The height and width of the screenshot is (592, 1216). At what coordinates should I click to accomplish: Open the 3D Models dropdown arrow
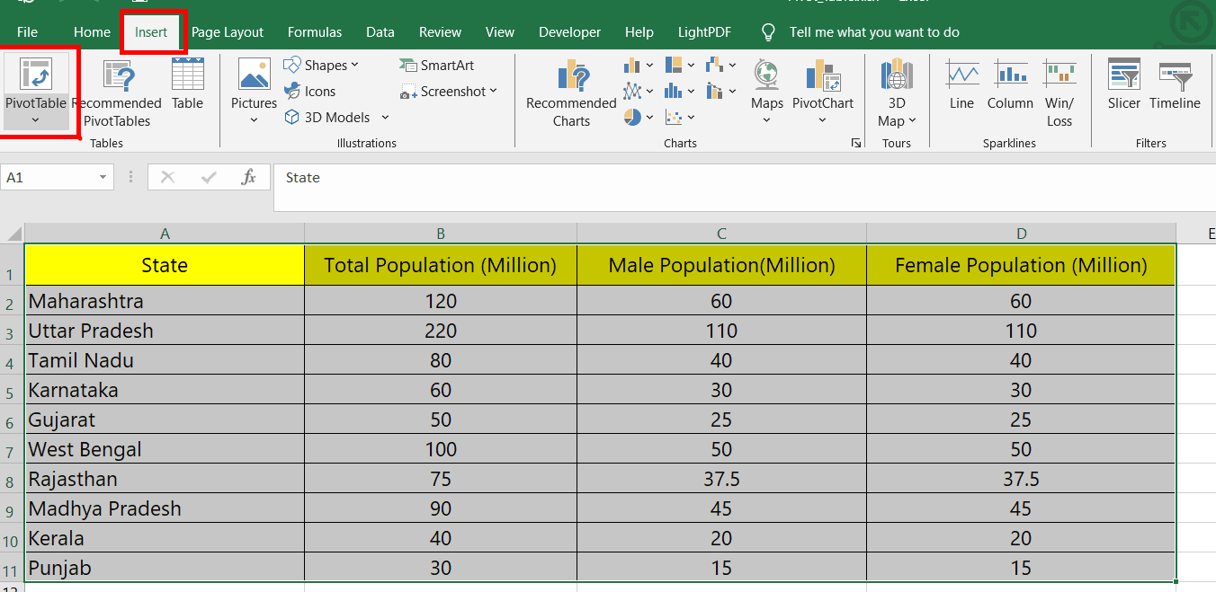pyautogui.click(x=385, y=118)
